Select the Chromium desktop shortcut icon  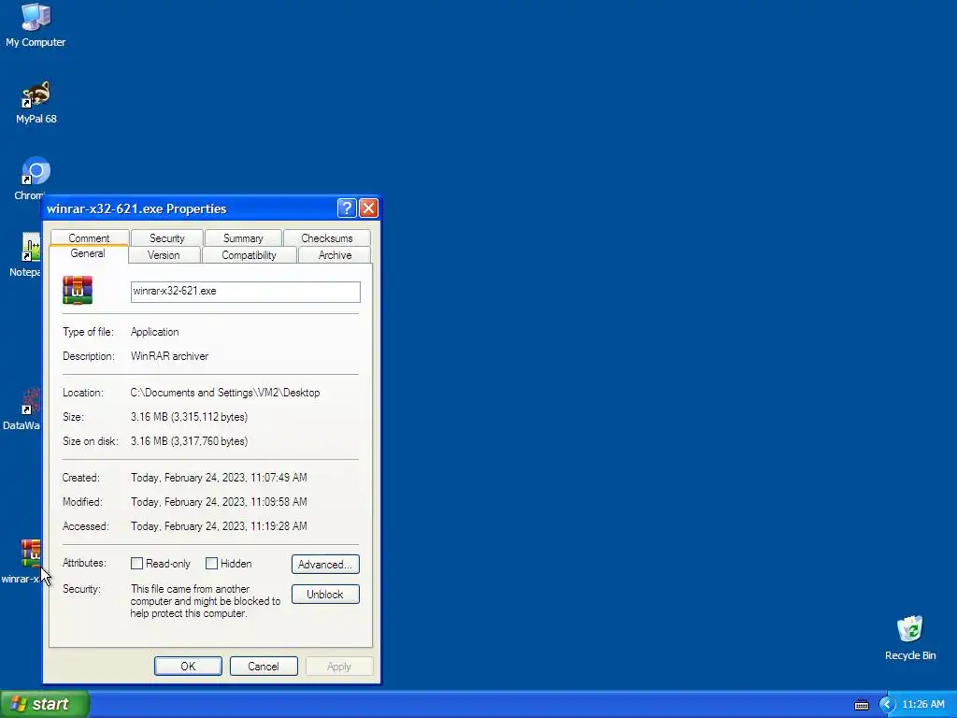click(x=36, y=171)
